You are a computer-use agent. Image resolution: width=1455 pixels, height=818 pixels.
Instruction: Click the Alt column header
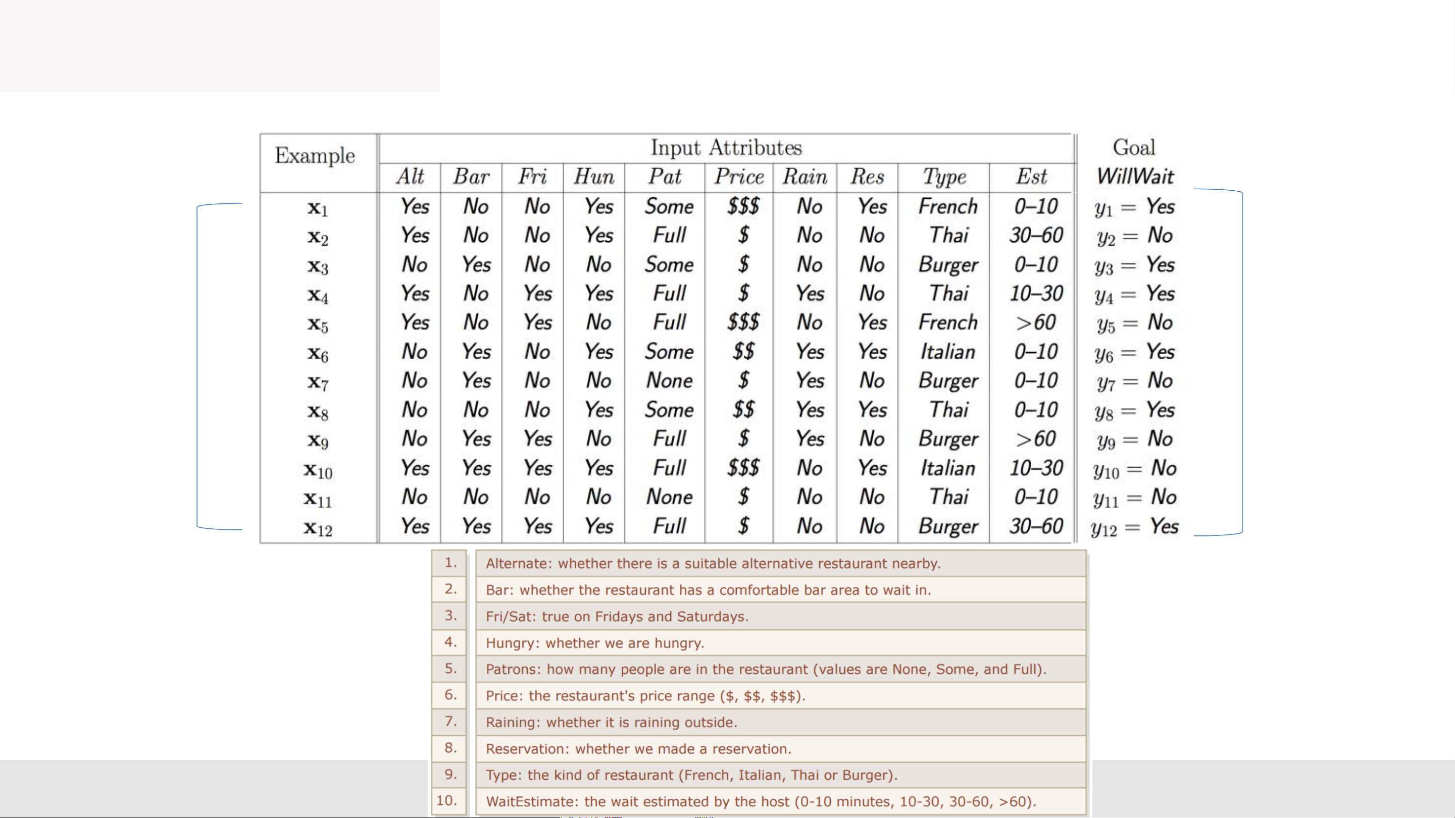click(x=410, y=177)
